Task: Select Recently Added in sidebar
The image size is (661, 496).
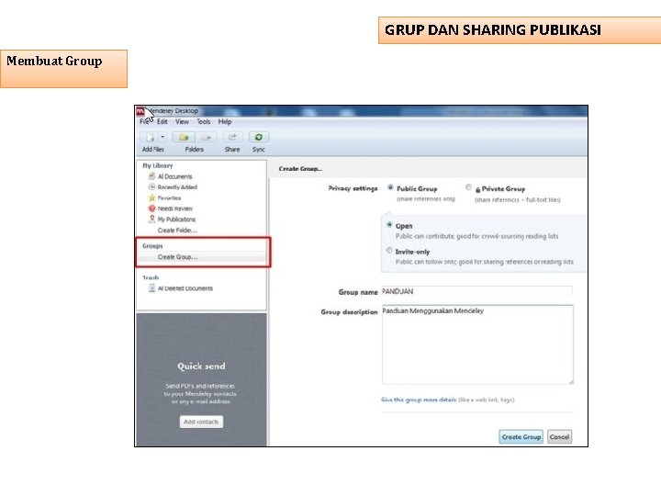Action: (177, 187)
